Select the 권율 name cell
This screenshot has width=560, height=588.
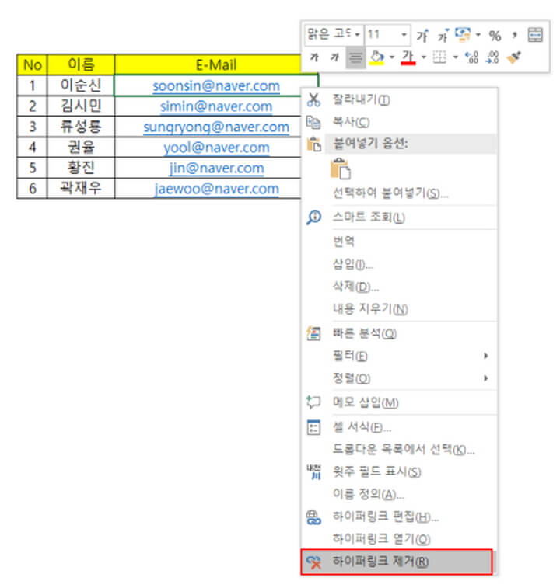pos(81,147)
